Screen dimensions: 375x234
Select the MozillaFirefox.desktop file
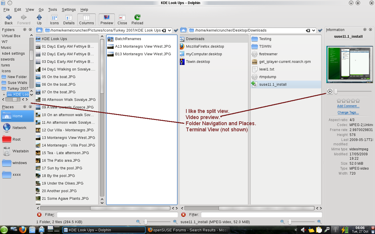[x=202, y=47]
